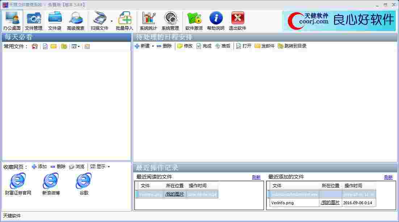399x222 pixels.
Task: Open the /我的图片 location link
Action: tap(175, 194)
